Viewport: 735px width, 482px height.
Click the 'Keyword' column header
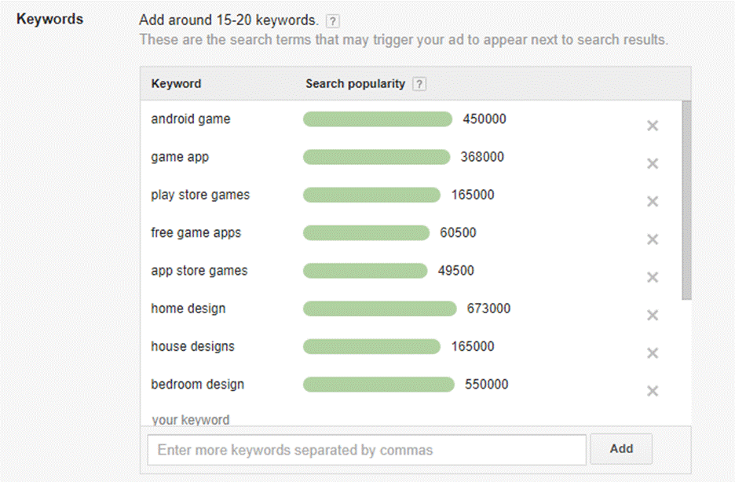pos(176,84)
